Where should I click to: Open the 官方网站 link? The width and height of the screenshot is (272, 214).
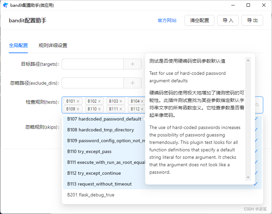tap(167, 20)
